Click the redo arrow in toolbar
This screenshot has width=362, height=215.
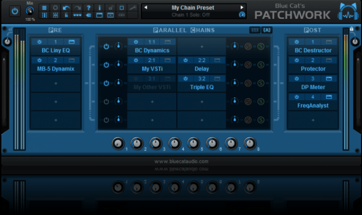pos(77,7)
